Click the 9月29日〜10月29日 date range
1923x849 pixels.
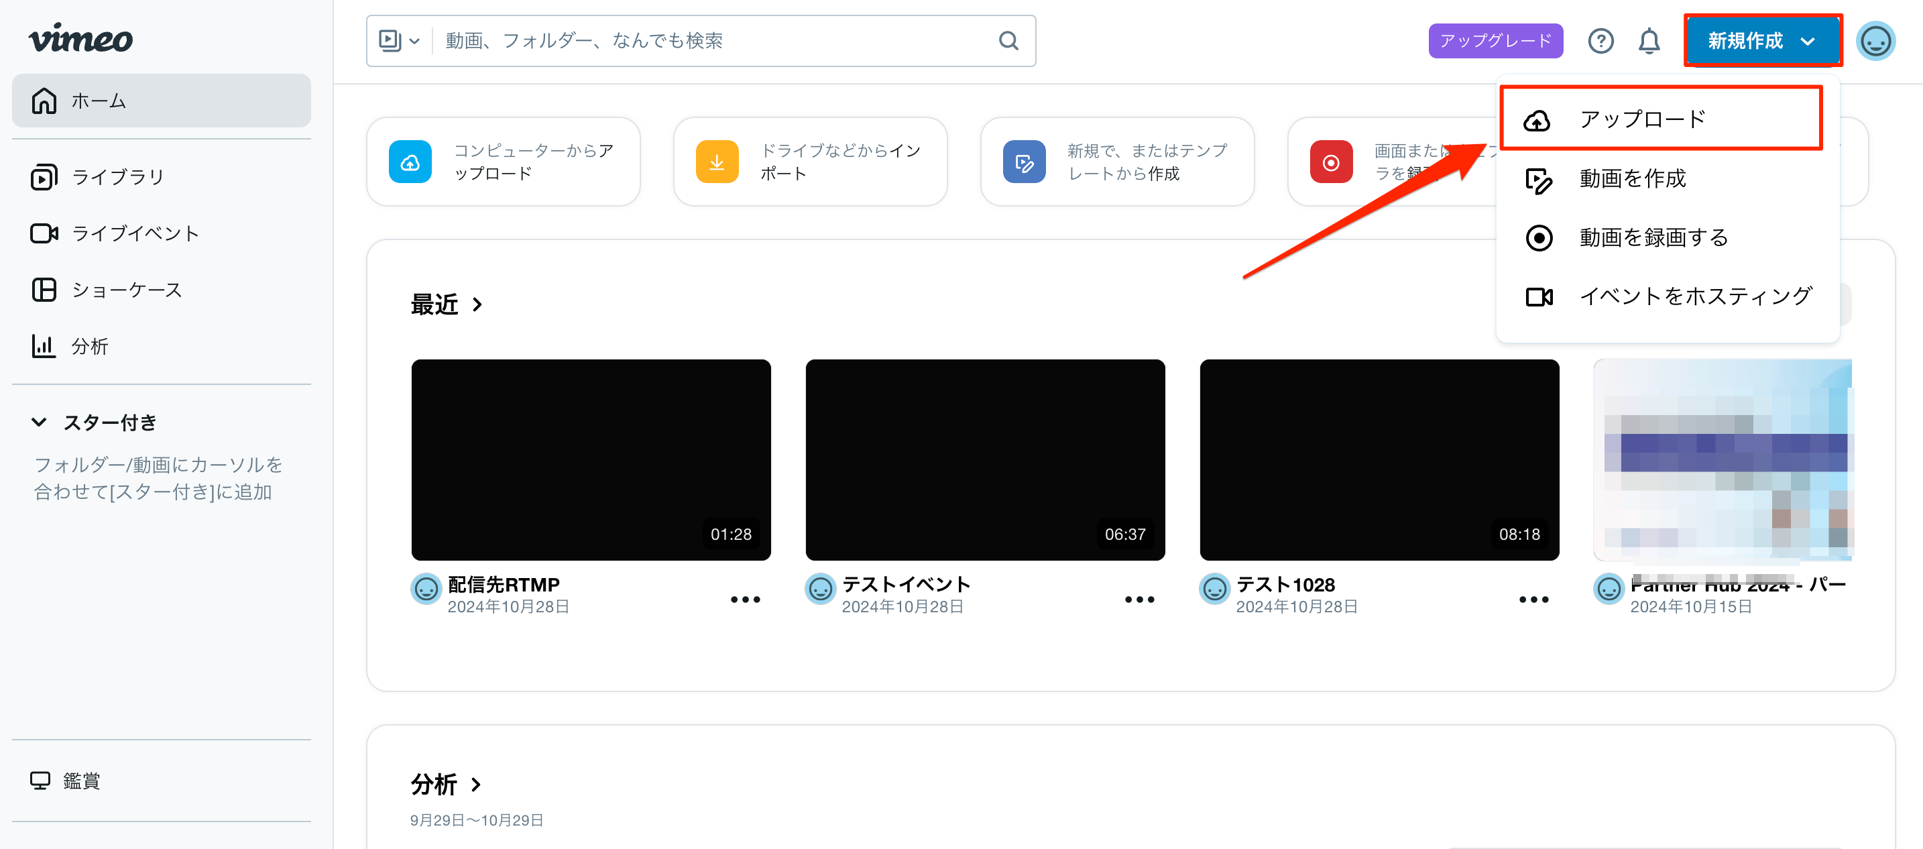point(476,820)
